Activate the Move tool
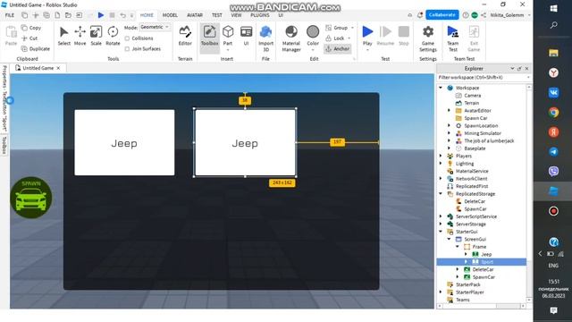Viewport: 572px width, 322px height. (x=80, y=36)
